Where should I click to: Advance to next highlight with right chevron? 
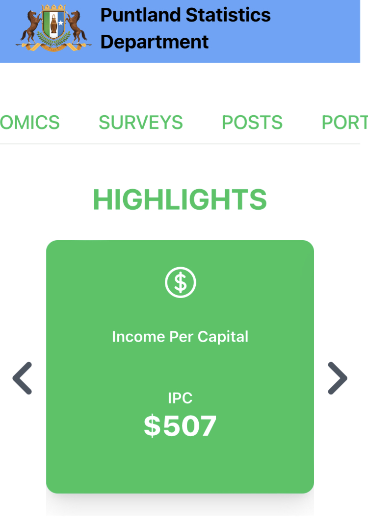coord(337,378)
